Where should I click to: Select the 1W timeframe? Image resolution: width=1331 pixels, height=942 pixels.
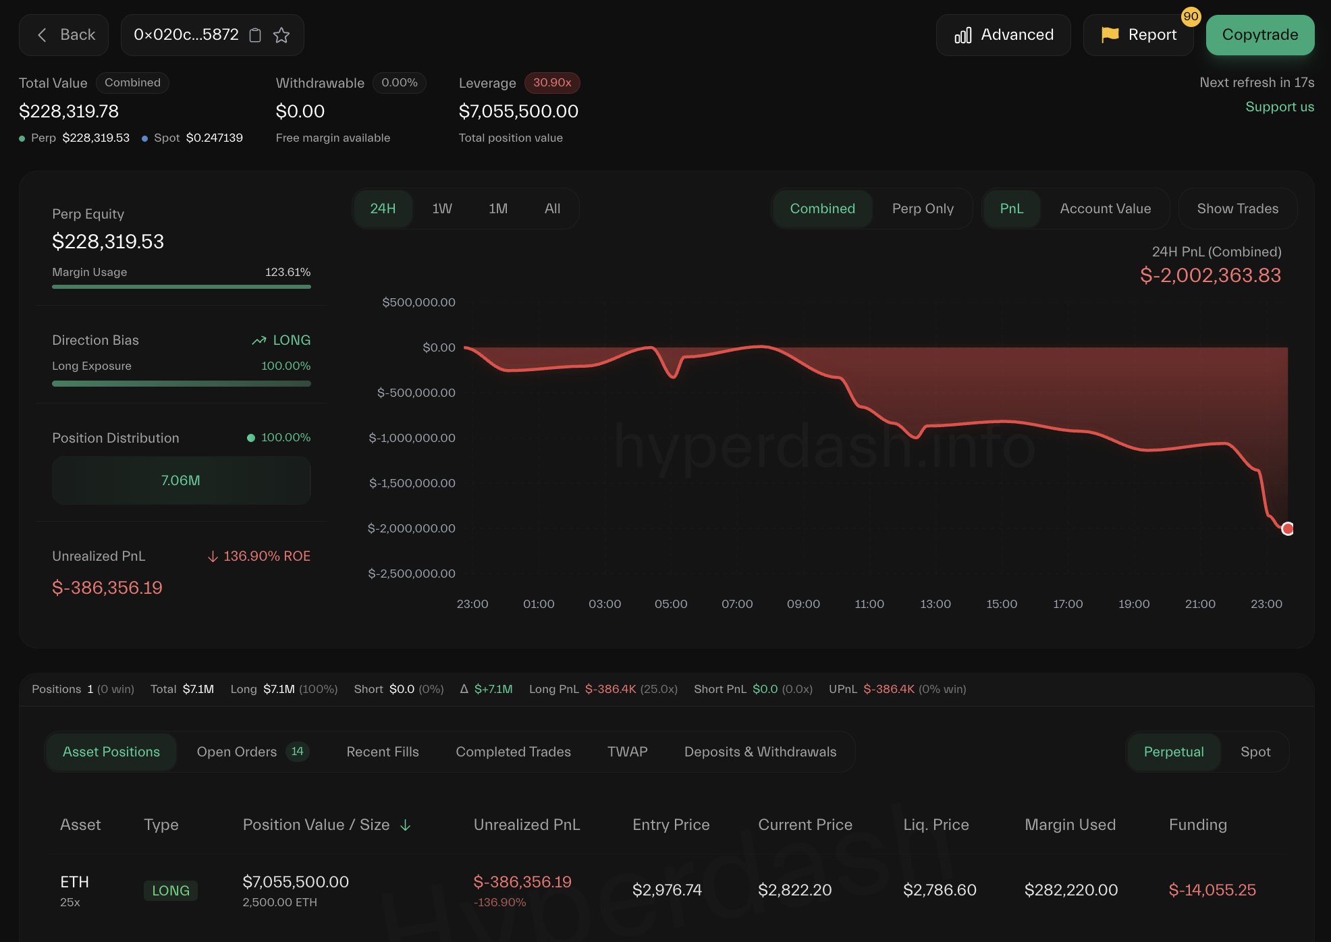pyautogui.click(x=442, y=209)
